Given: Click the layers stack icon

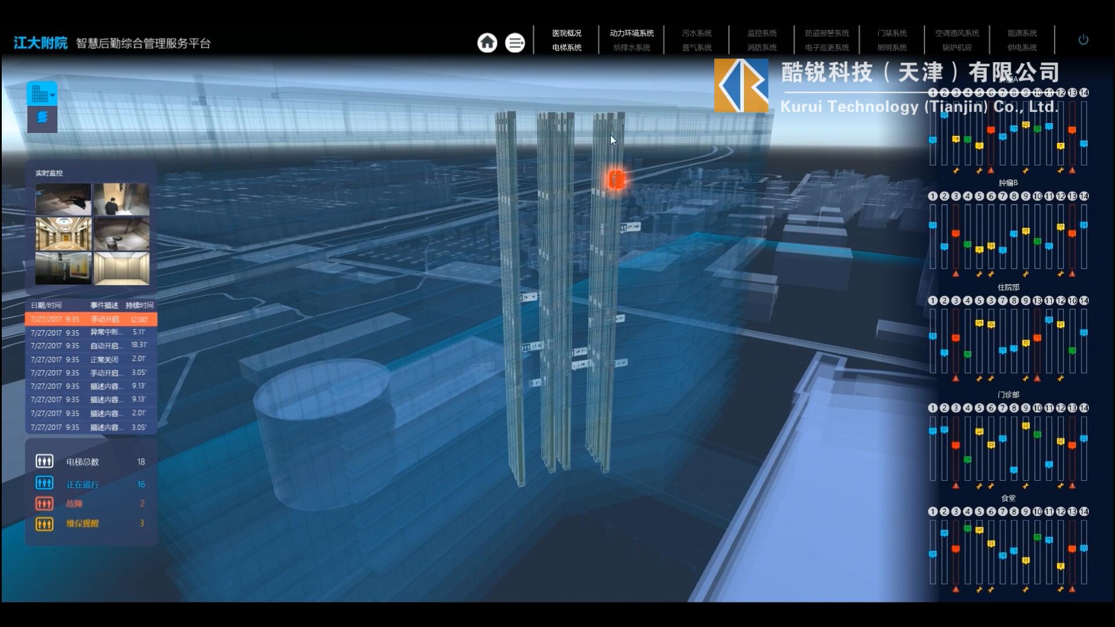Looking at the screenshot, I should coord(42,118).
